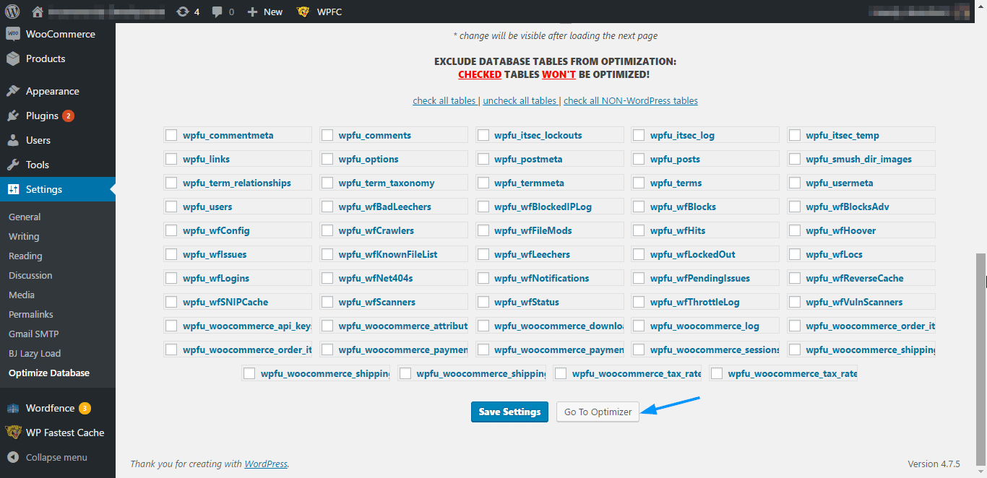Open the Wordfence sidebar menu
Viewport: 987px width, 478px height.
pos(58,408)
